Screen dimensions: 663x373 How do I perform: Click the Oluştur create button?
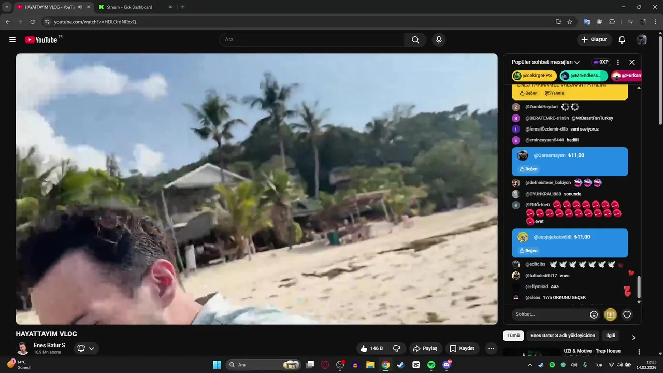tap(595, 40)
